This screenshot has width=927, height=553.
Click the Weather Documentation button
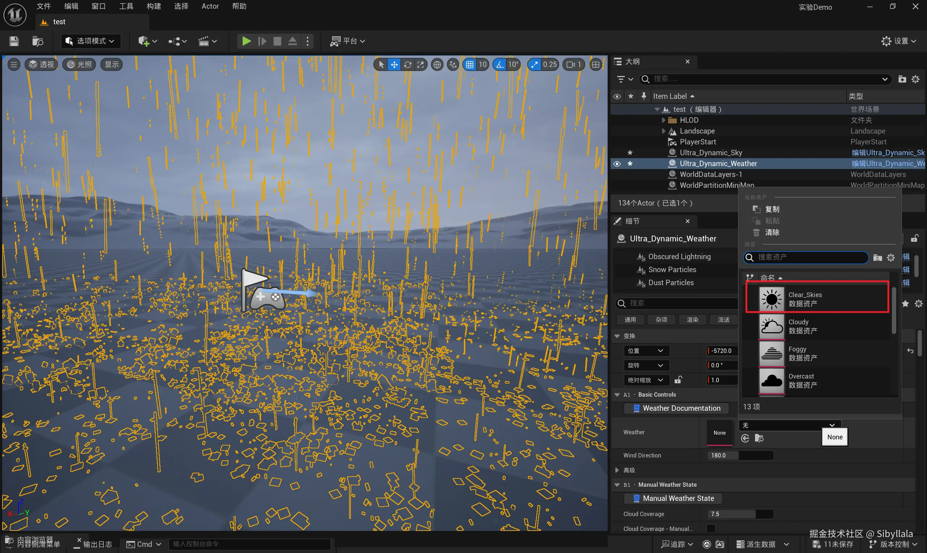[676, 408]
